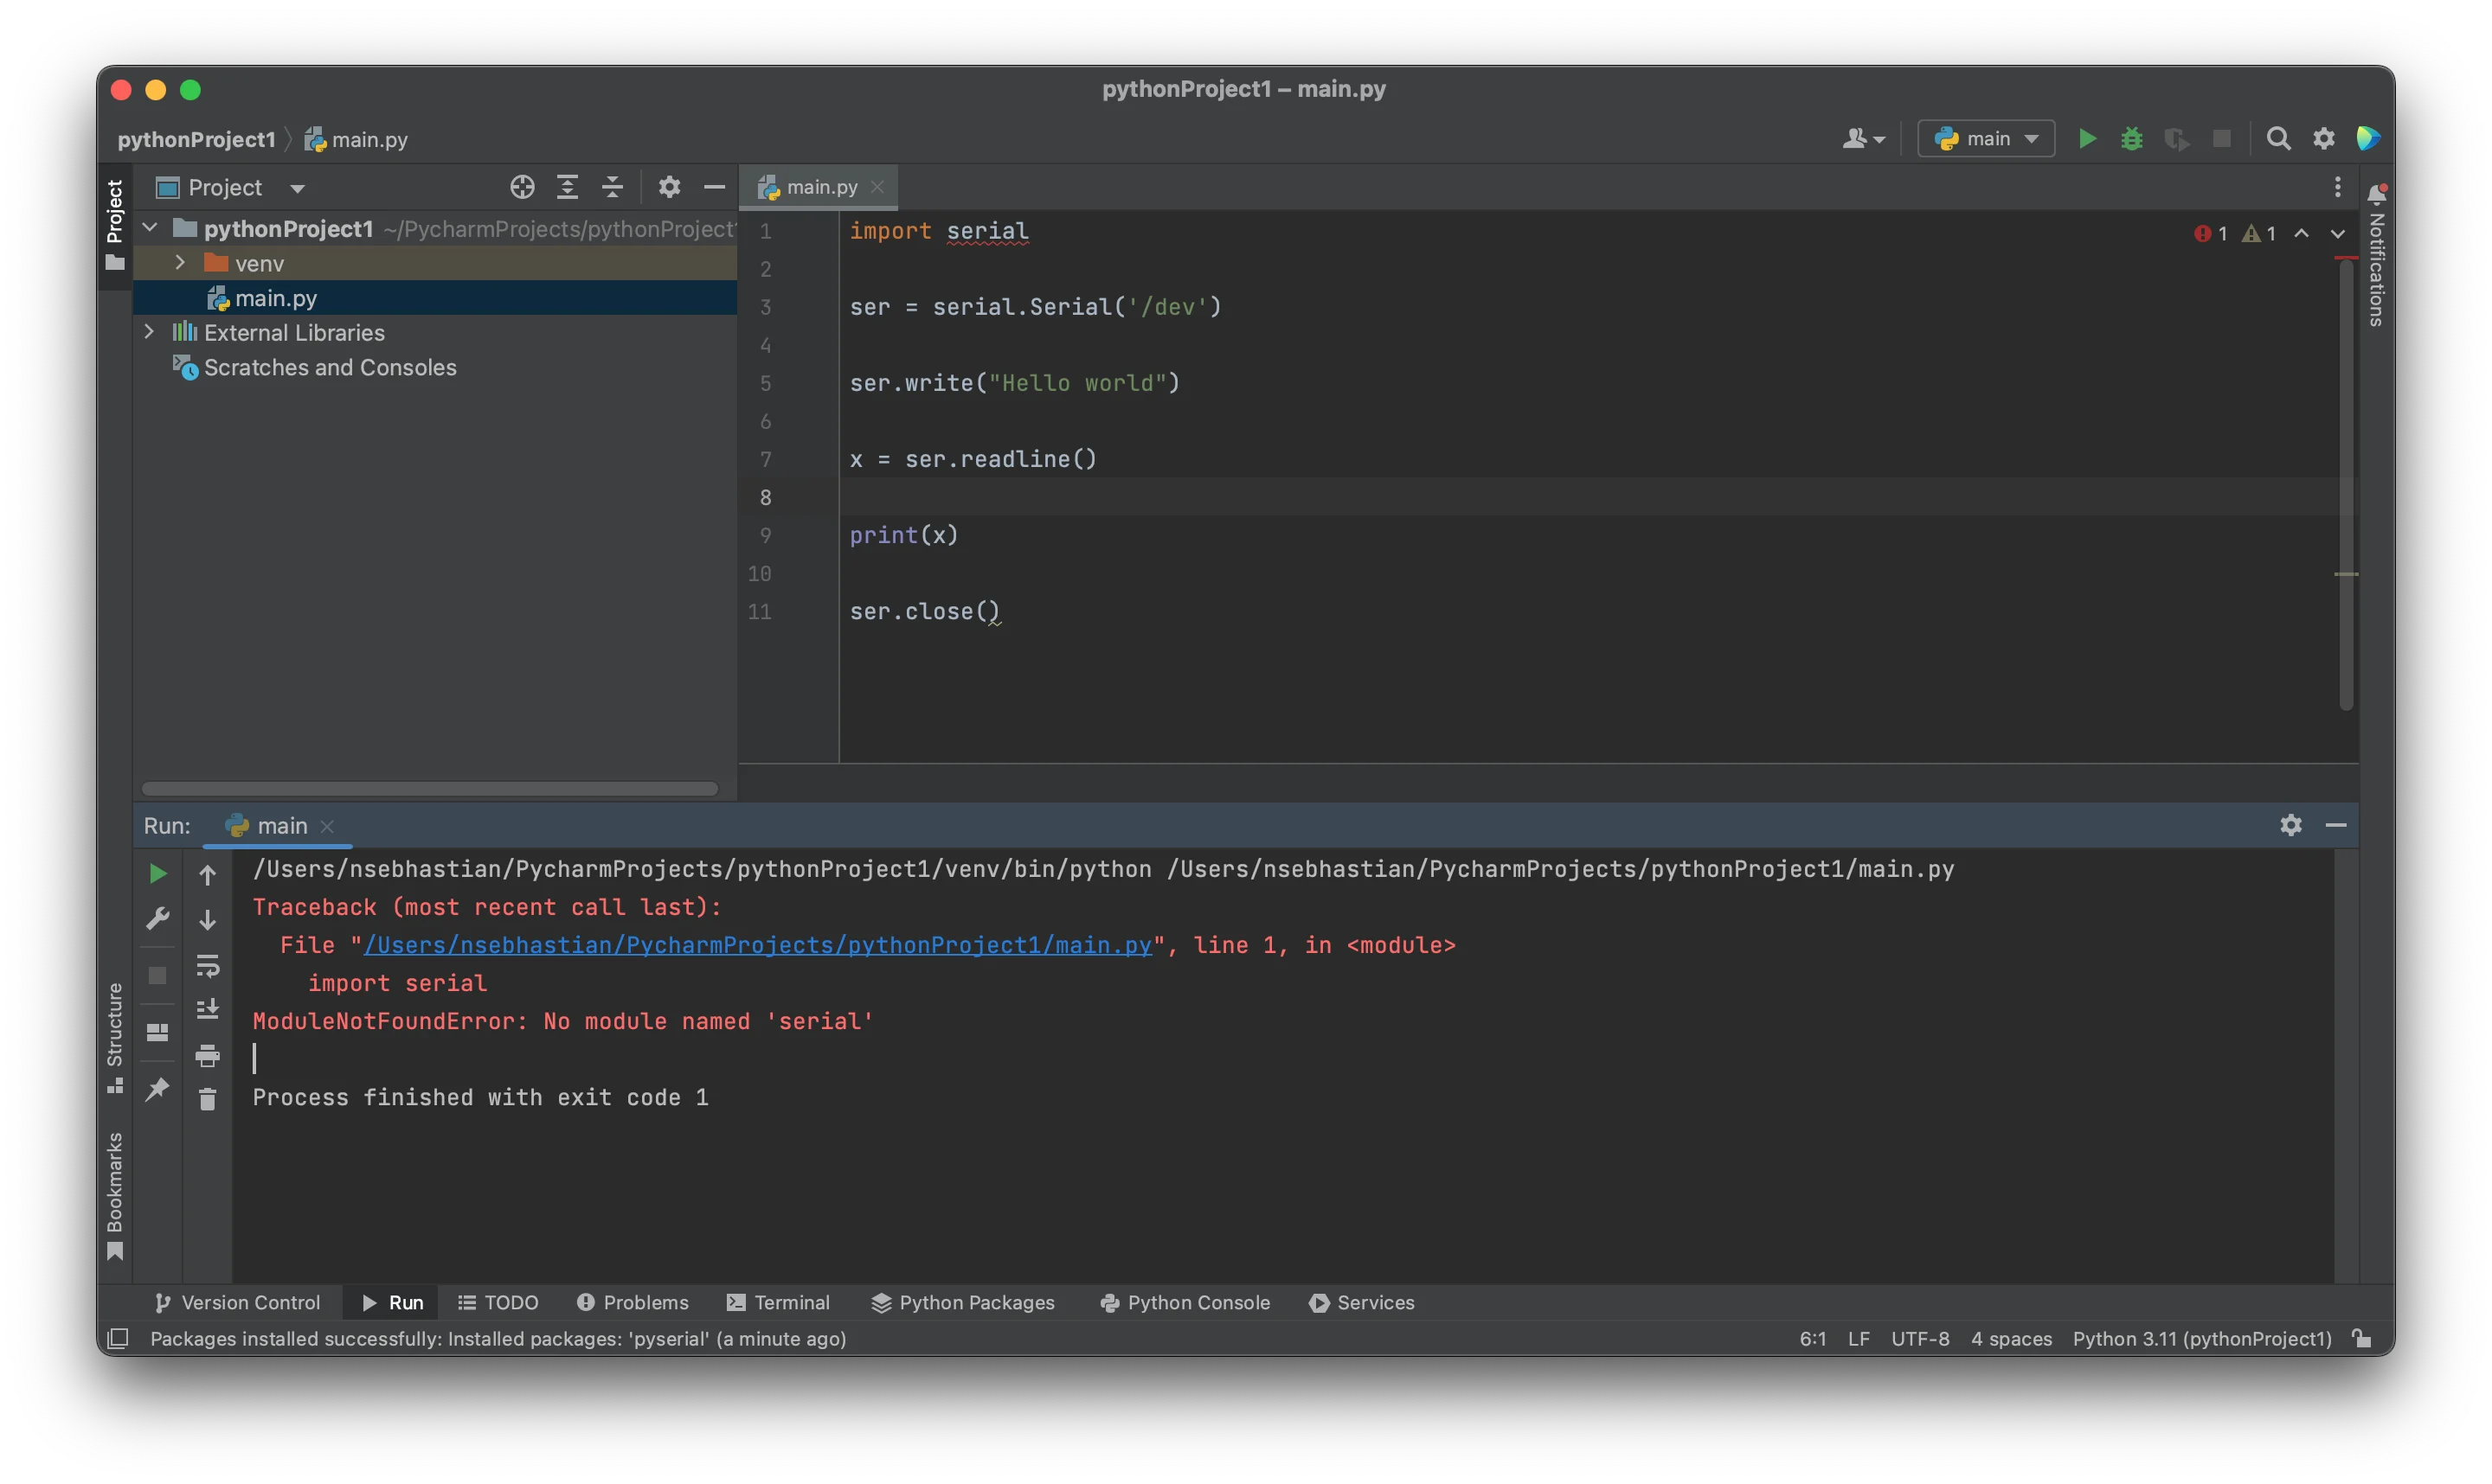Image resolution: width=2492 pixels, height=1484 pixels.
Task: Hide the Project tool window
Action: coord(714,187)
